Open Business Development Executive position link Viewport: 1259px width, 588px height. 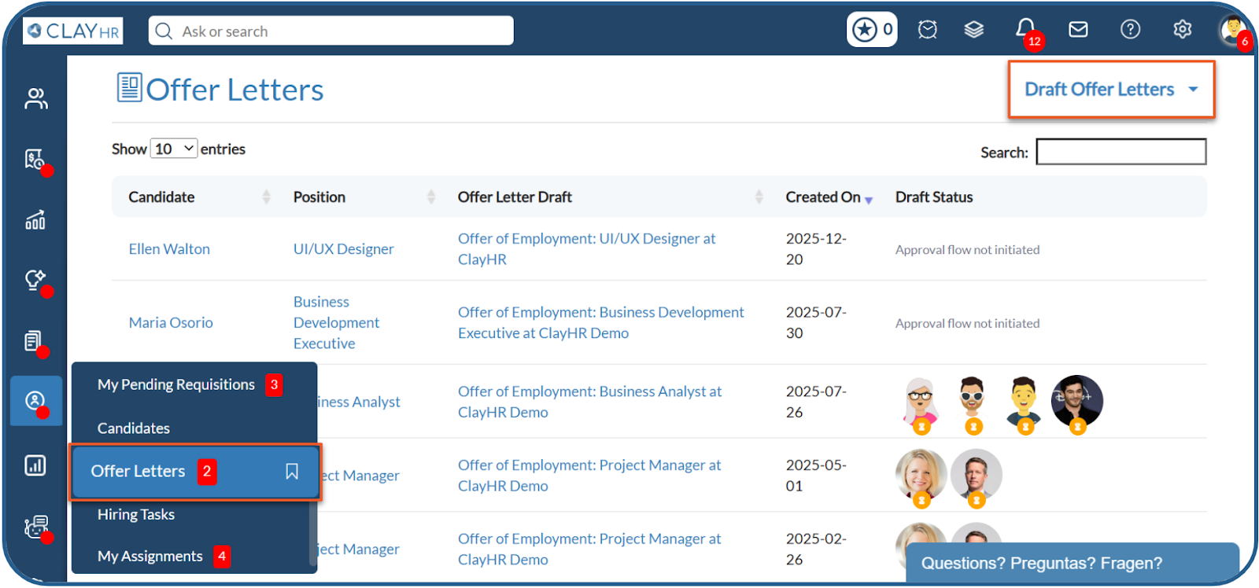[336, 322]
